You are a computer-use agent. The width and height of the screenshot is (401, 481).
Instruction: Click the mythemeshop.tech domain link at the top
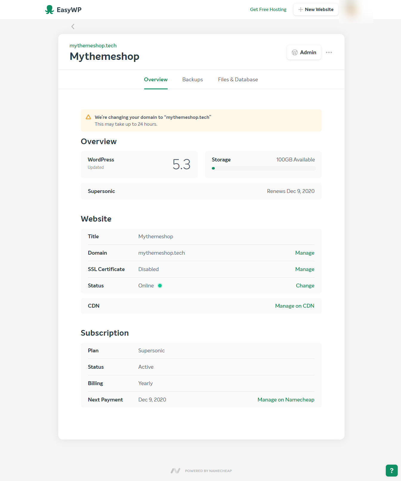[x=93, y=46]
